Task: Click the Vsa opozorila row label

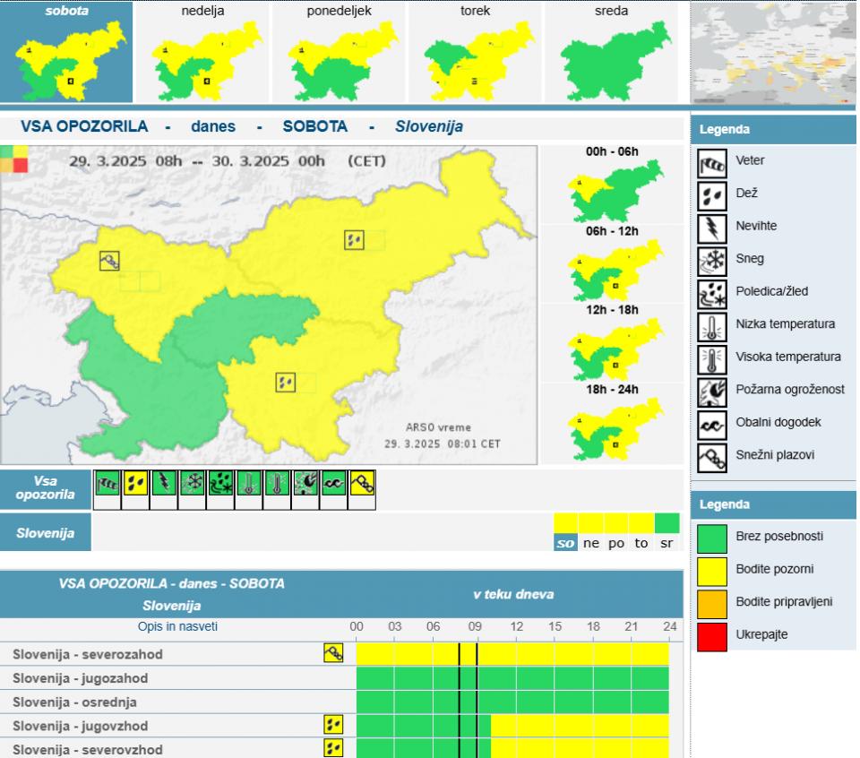Action: point(46,489)
